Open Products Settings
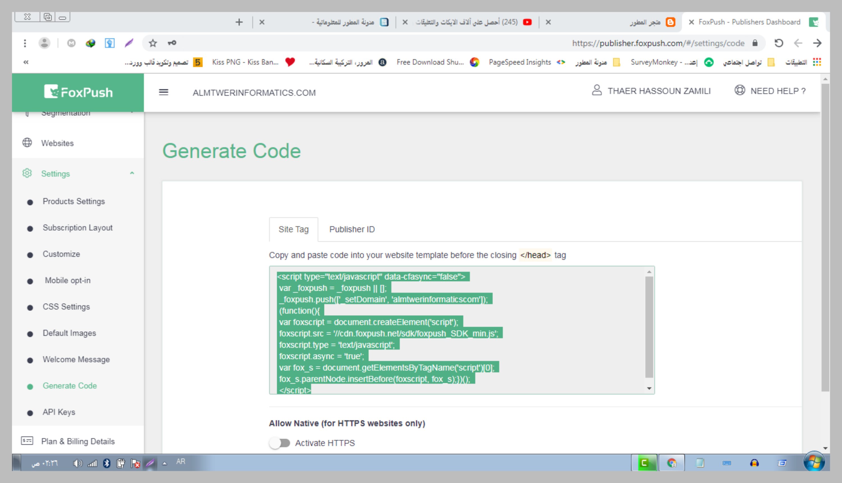Viewport: 842px width, 483px height. pyautogui.click(x=73, y=201)
